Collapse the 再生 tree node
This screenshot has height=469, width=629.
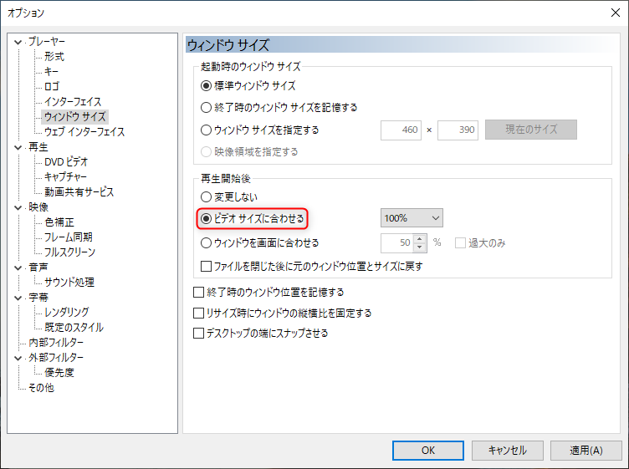point(18,147)
